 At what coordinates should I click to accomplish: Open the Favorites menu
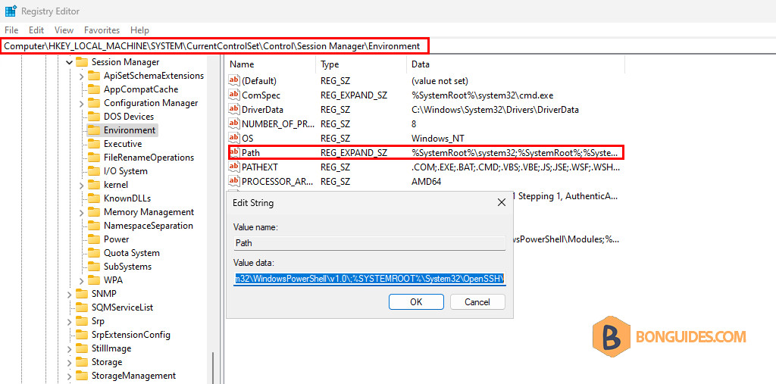[x=102, y=30]
